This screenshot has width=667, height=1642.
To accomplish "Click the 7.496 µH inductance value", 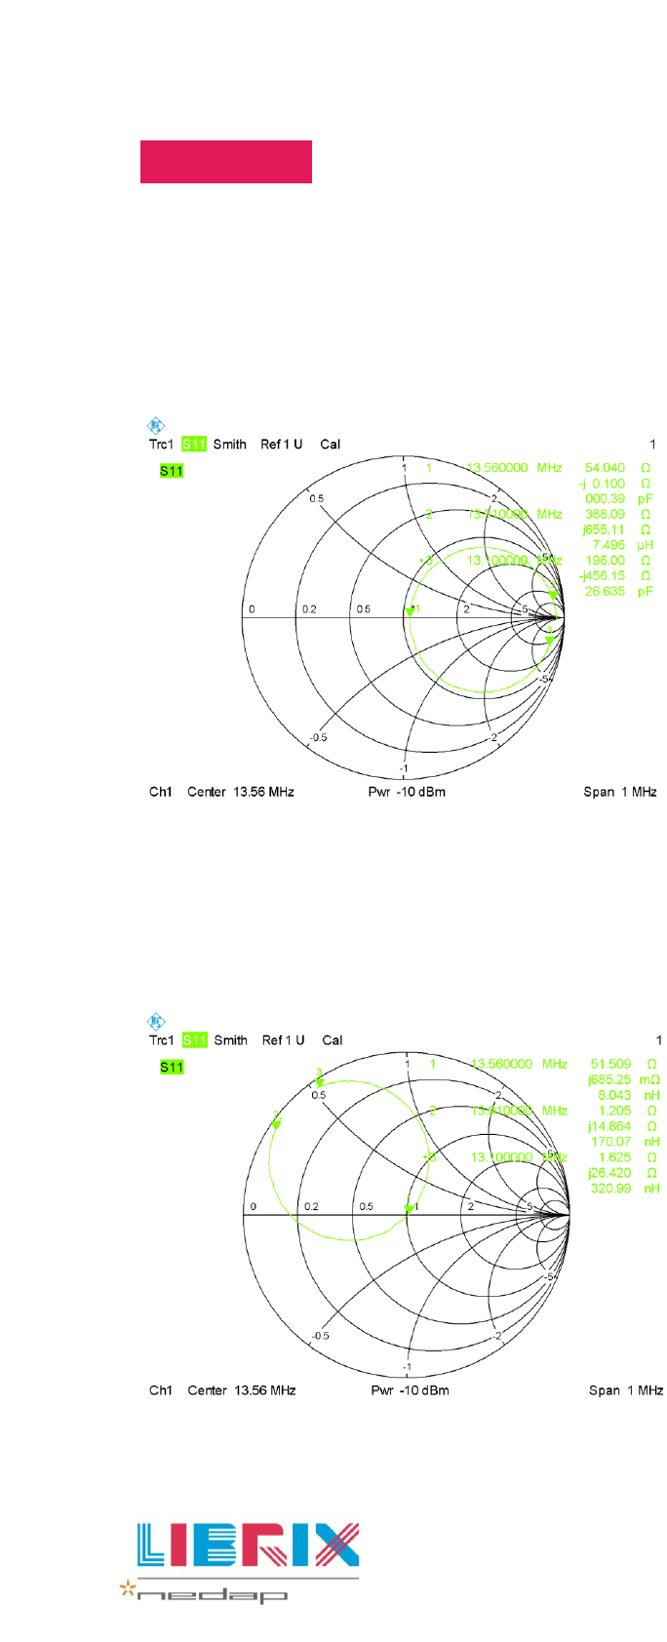I will click(x=623, y=545).
